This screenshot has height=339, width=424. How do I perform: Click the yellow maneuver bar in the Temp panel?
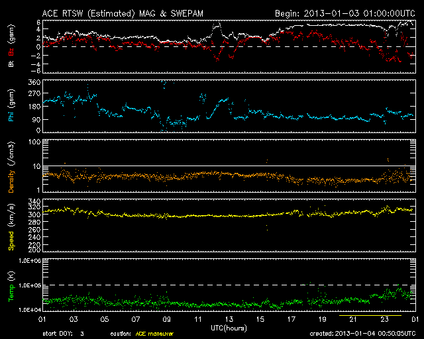pos(370,316)
